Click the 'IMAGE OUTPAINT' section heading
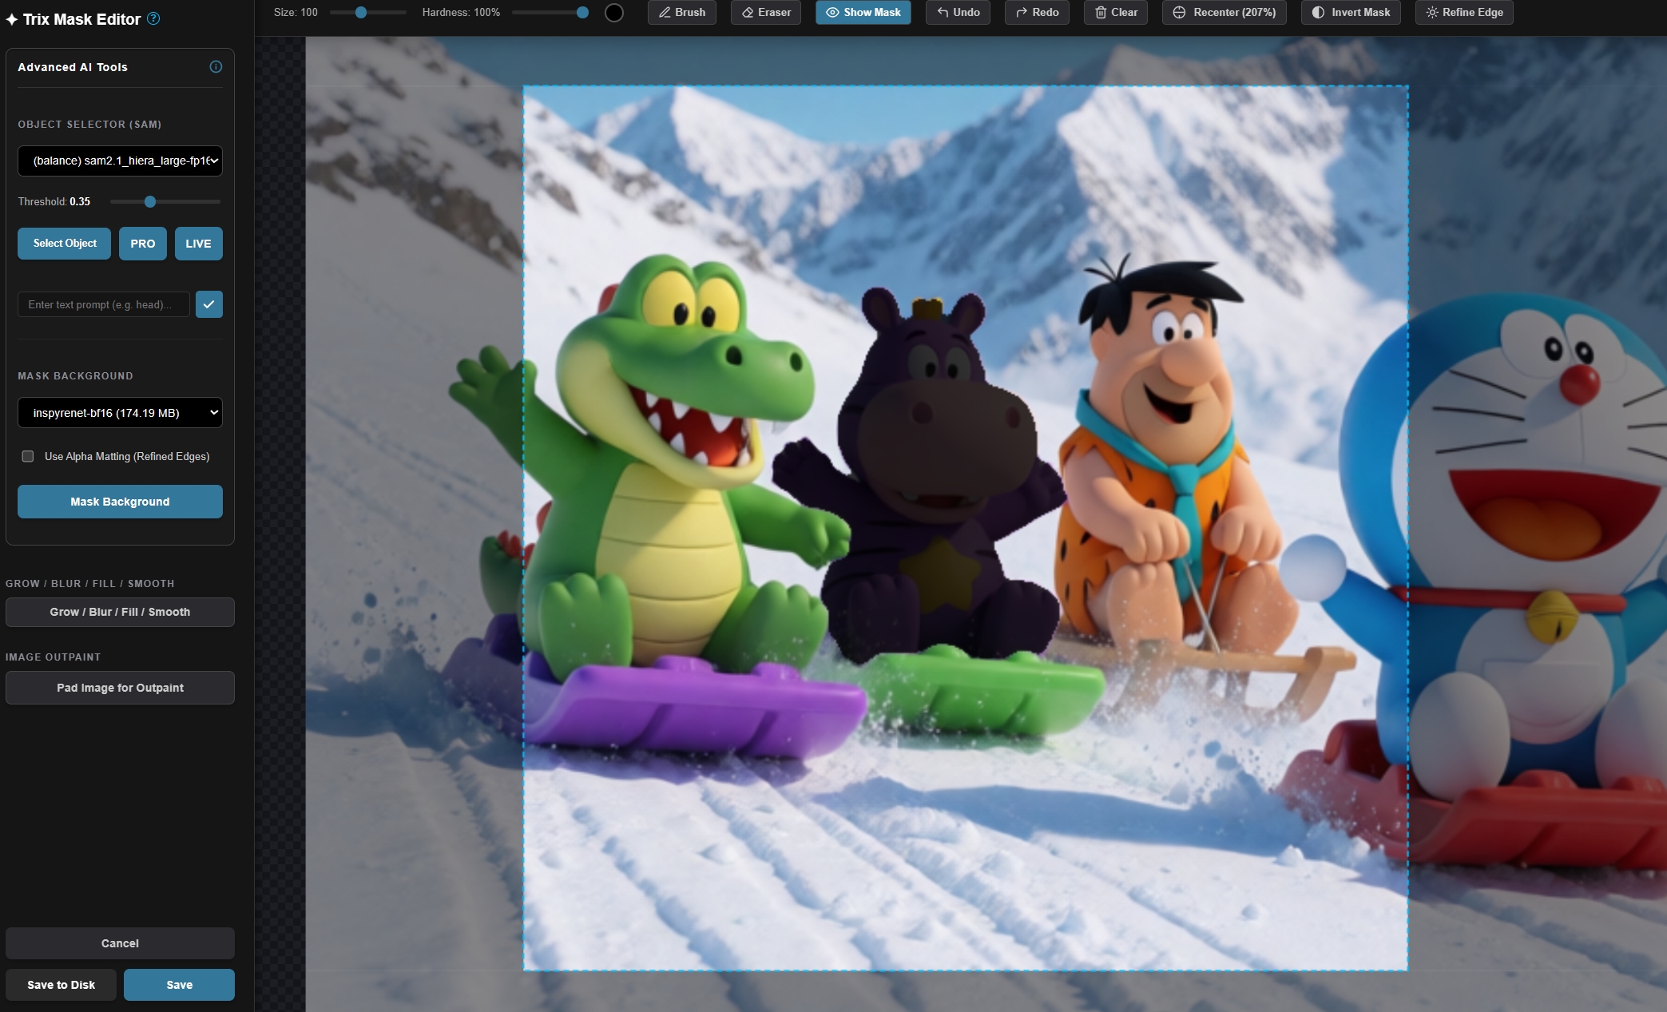This screenshot has width=1667, height=1012. pyautogui.click(x=53, y=657)
